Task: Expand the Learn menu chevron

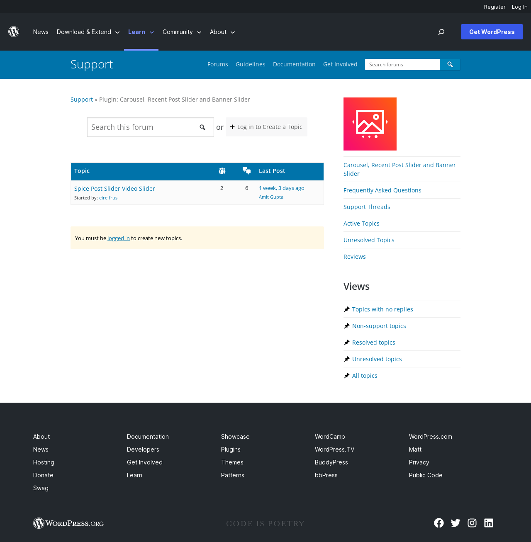Action: pyautogui.click(x=152, y=32)
